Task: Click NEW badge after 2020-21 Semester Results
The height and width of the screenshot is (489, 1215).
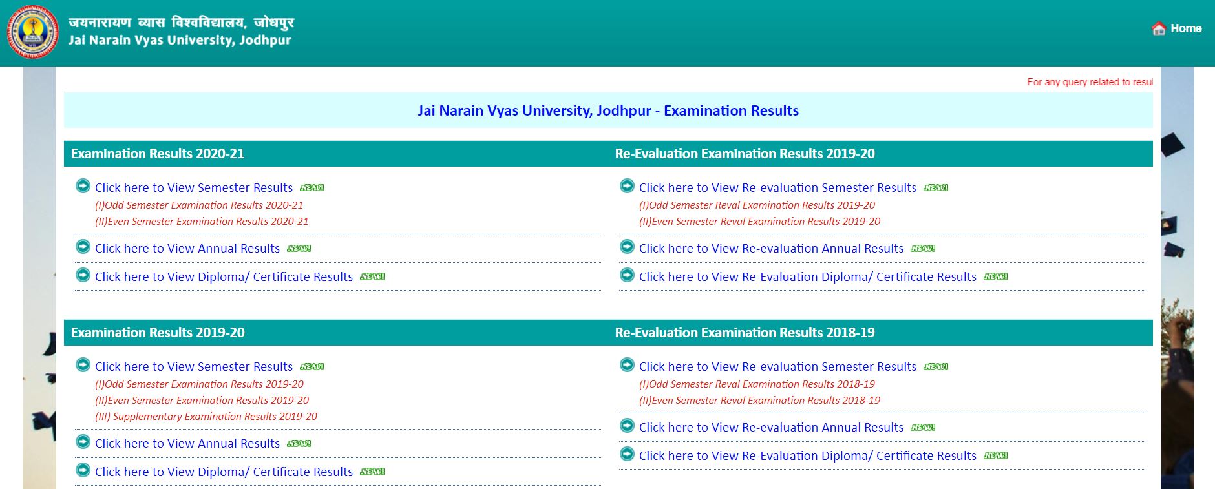Action: [x=312, y=188]
